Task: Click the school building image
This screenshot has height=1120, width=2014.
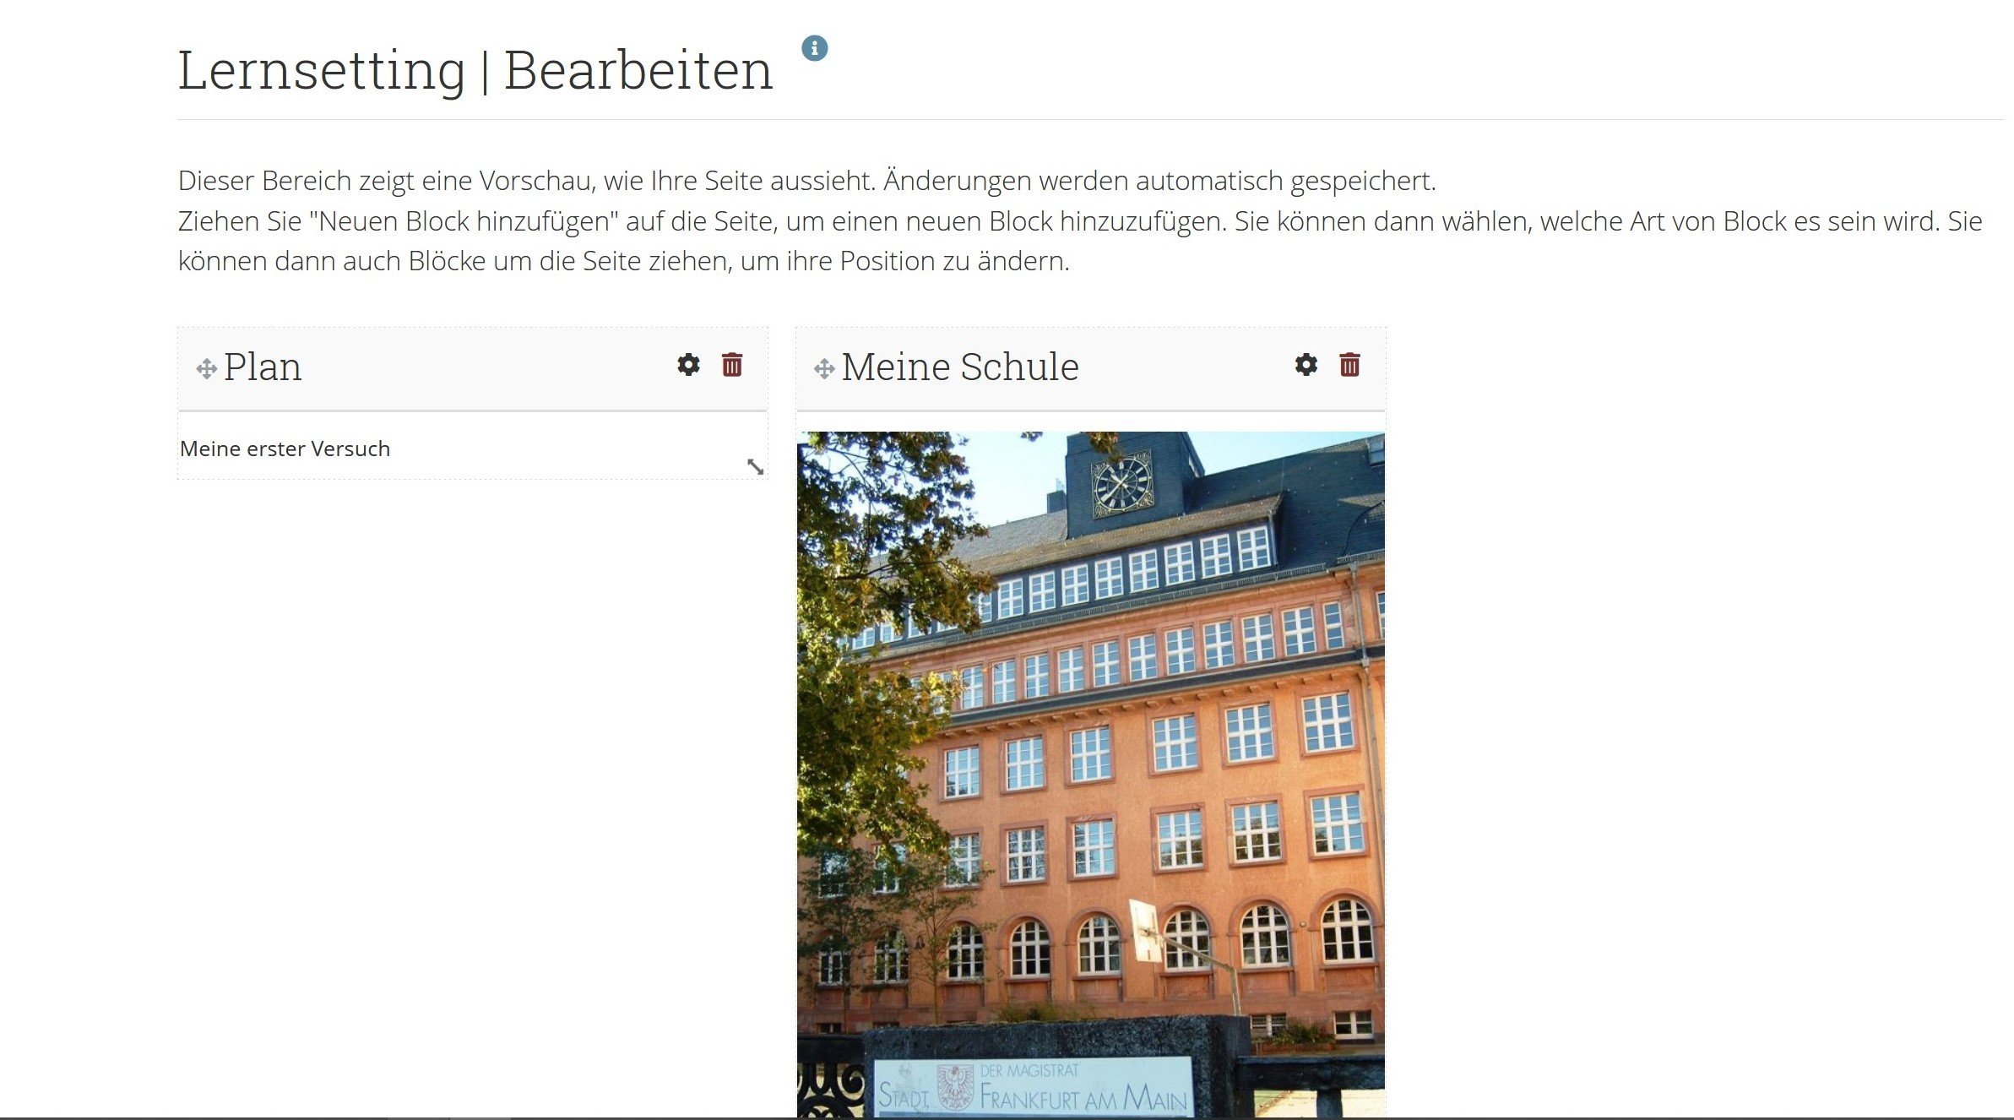Action: 1090,775
